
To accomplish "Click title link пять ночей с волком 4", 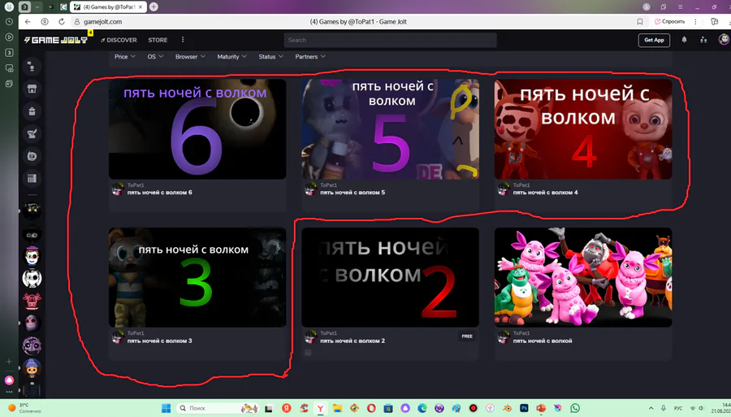I will click(x=546, y=192).
